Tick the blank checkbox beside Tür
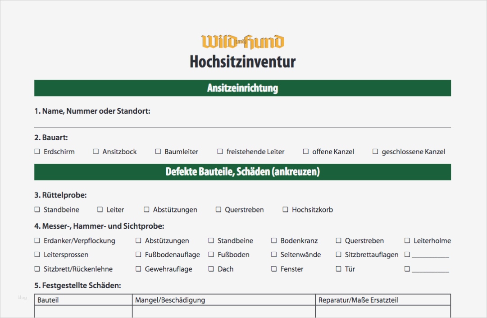The height and width of the screenshot is (318, 487). click(x=407, y=268)
